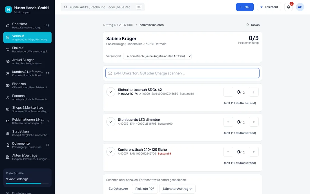The height and width of the screenshot is (194, 310).
Task: Open notifications bell with 7 badge
Action: click(x=289, y=7)
